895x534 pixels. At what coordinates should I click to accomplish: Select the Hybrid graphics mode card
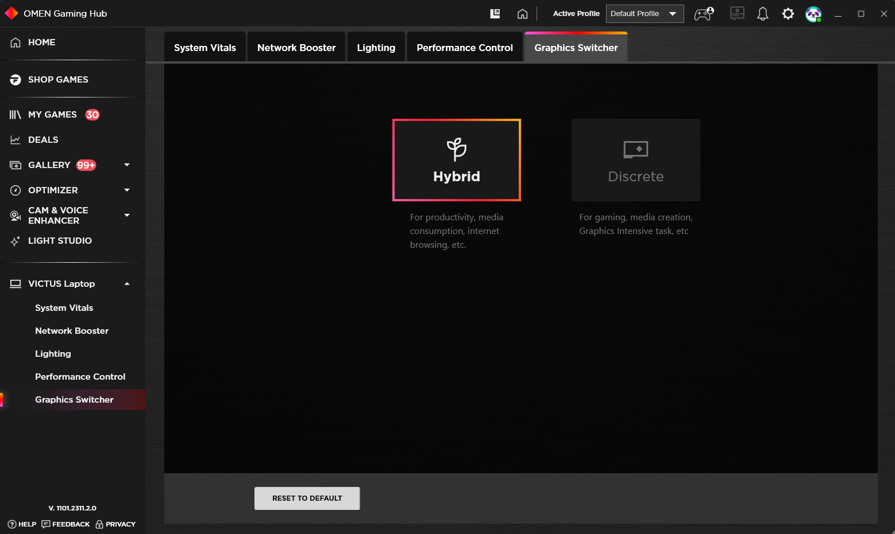point(457,160)
